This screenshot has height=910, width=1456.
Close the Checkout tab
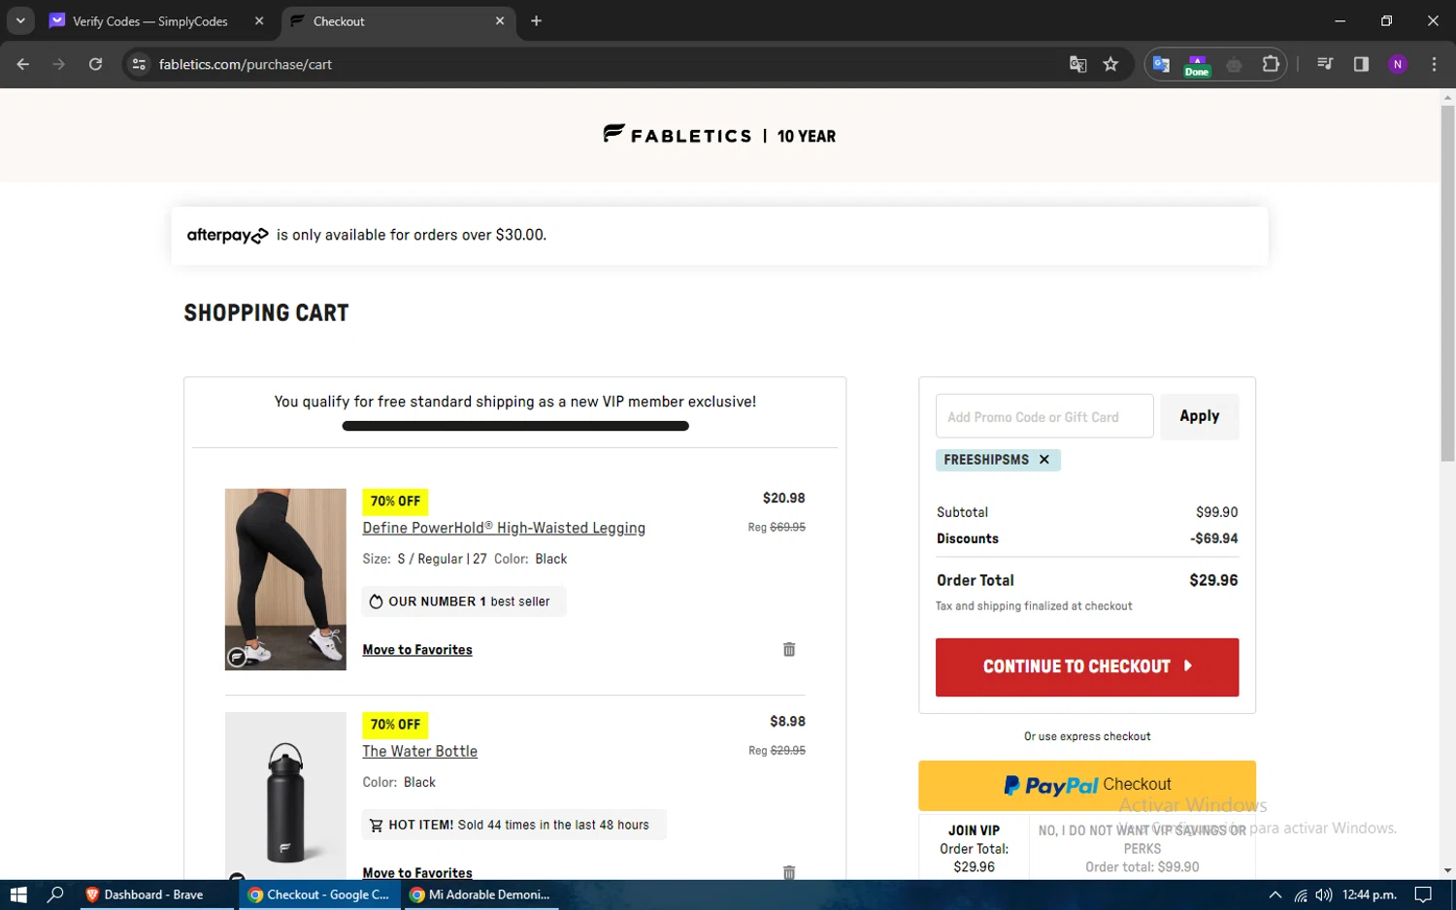click(x=500, y=20)
